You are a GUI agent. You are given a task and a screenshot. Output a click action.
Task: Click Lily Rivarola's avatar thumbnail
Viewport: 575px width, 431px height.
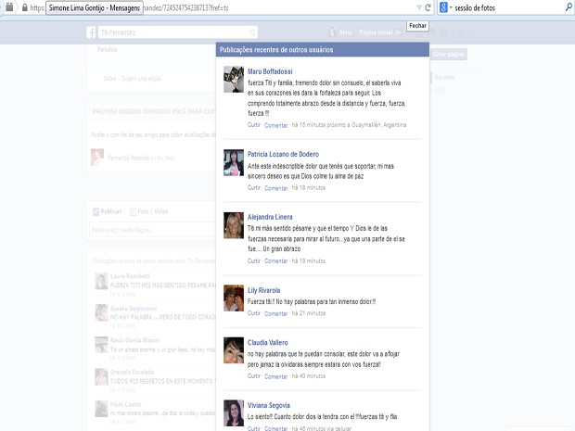point(234,298)
